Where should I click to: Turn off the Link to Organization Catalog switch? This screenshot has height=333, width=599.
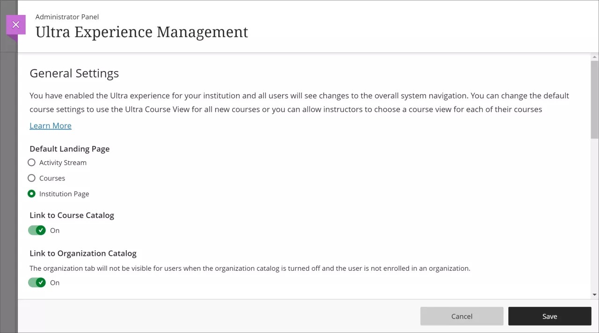[x=37, y=282]
